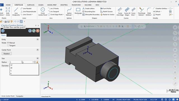The width and height of the screenshot is (179, 101).
Task: Click WCS: TOP in status bar
Action: pyautogui.click(x=154, y=100)
